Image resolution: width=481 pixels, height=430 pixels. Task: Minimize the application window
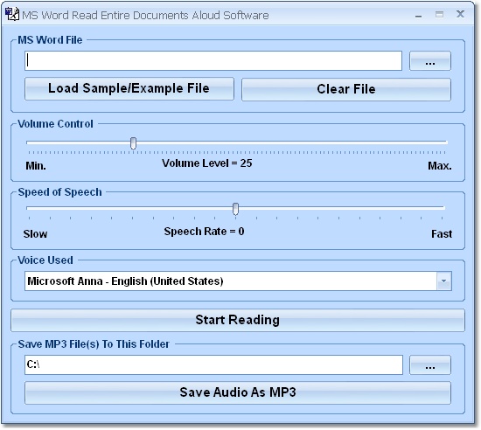click(x=418, y=15)
